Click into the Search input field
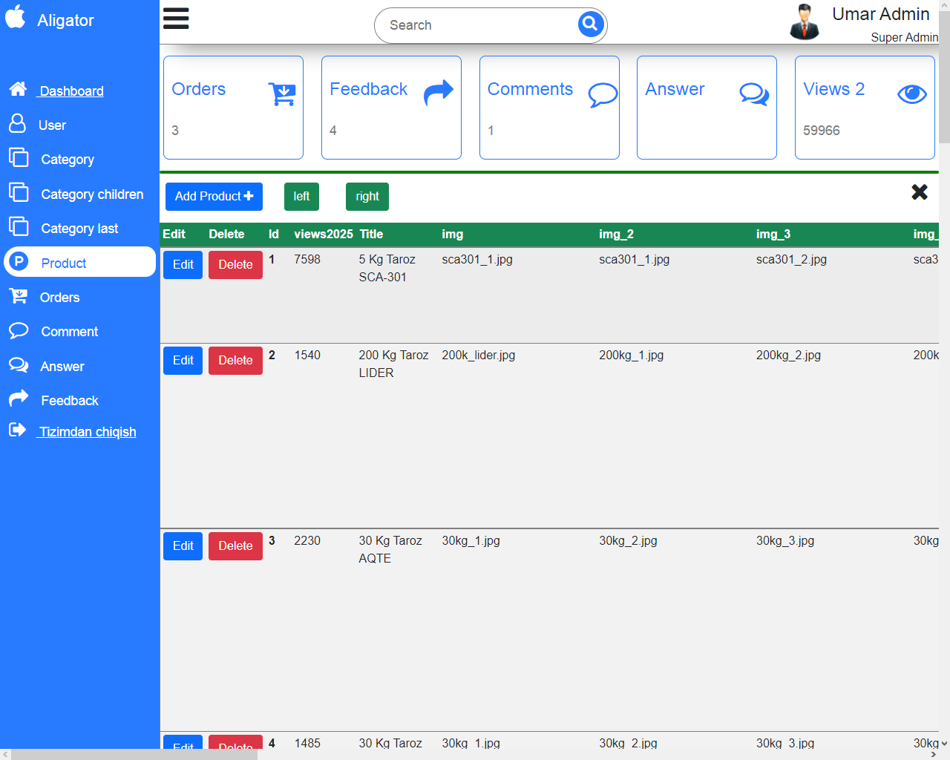 pyautogui.click(x=475, y=25)
